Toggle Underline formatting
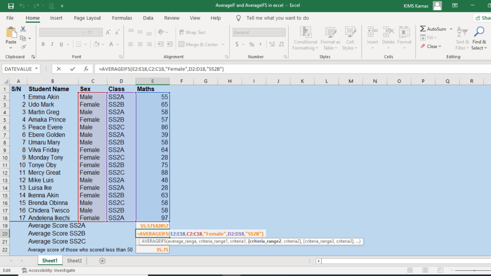 tap(61, 44)
